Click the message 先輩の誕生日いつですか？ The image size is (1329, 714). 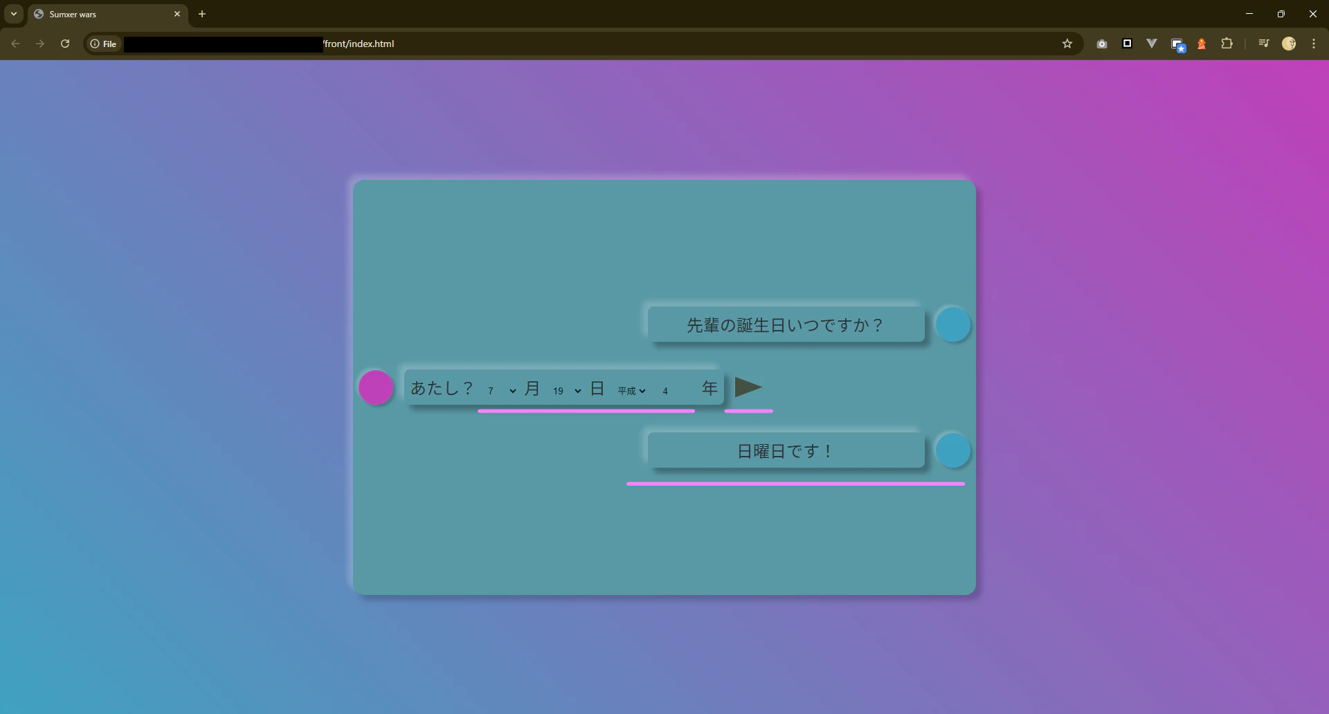point(786,324)
